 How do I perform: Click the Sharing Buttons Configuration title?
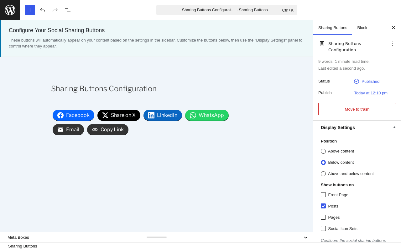(x=104, y=89)
